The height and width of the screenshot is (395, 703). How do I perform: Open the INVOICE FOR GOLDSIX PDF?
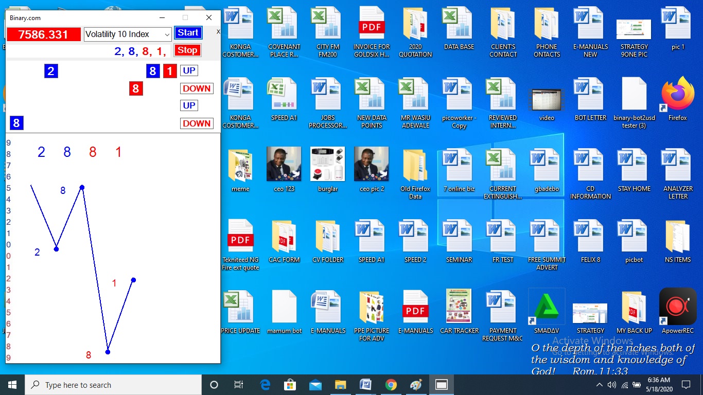372,32
